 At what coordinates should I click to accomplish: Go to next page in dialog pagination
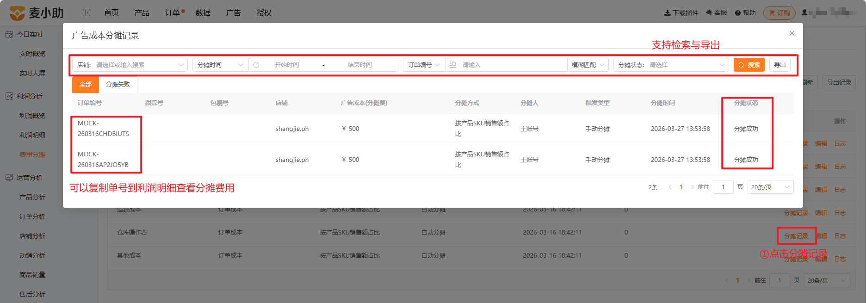692,187
